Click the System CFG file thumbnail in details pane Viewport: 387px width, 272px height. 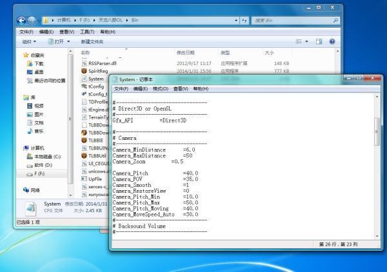pyautogui.click(x=31, y=208)
